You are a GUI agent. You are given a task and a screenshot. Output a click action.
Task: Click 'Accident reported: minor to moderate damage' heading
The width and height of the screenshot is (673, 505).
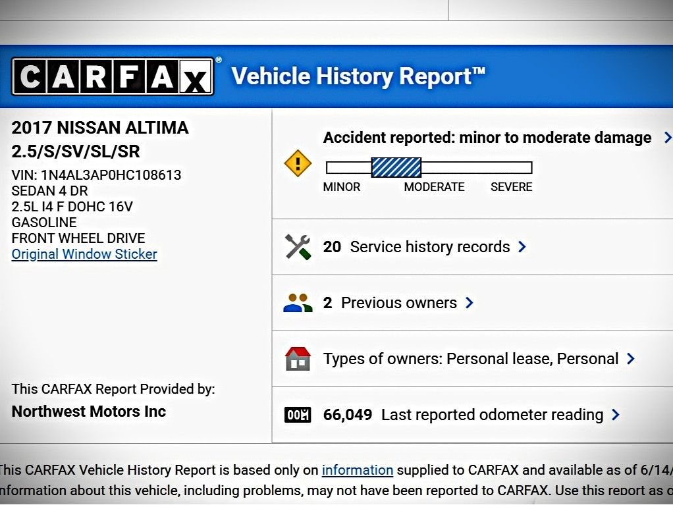pos(487,138)
